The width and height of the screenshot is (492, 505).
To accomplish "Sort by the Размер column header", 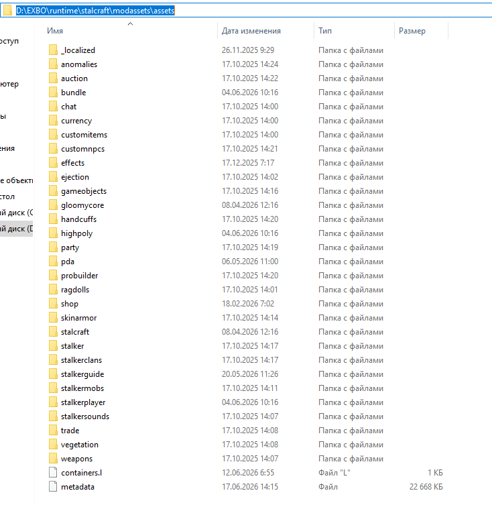I will 412,31.
